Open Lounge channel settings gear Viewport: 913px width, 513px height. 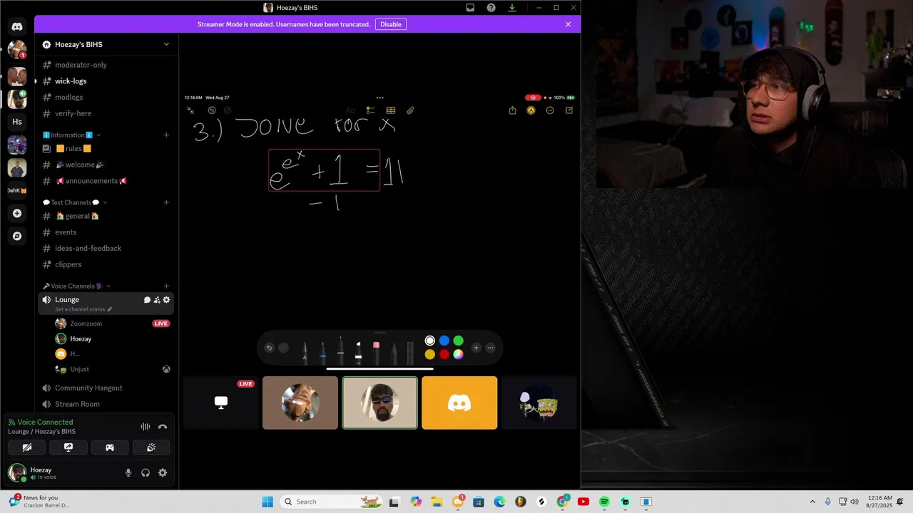167,300
